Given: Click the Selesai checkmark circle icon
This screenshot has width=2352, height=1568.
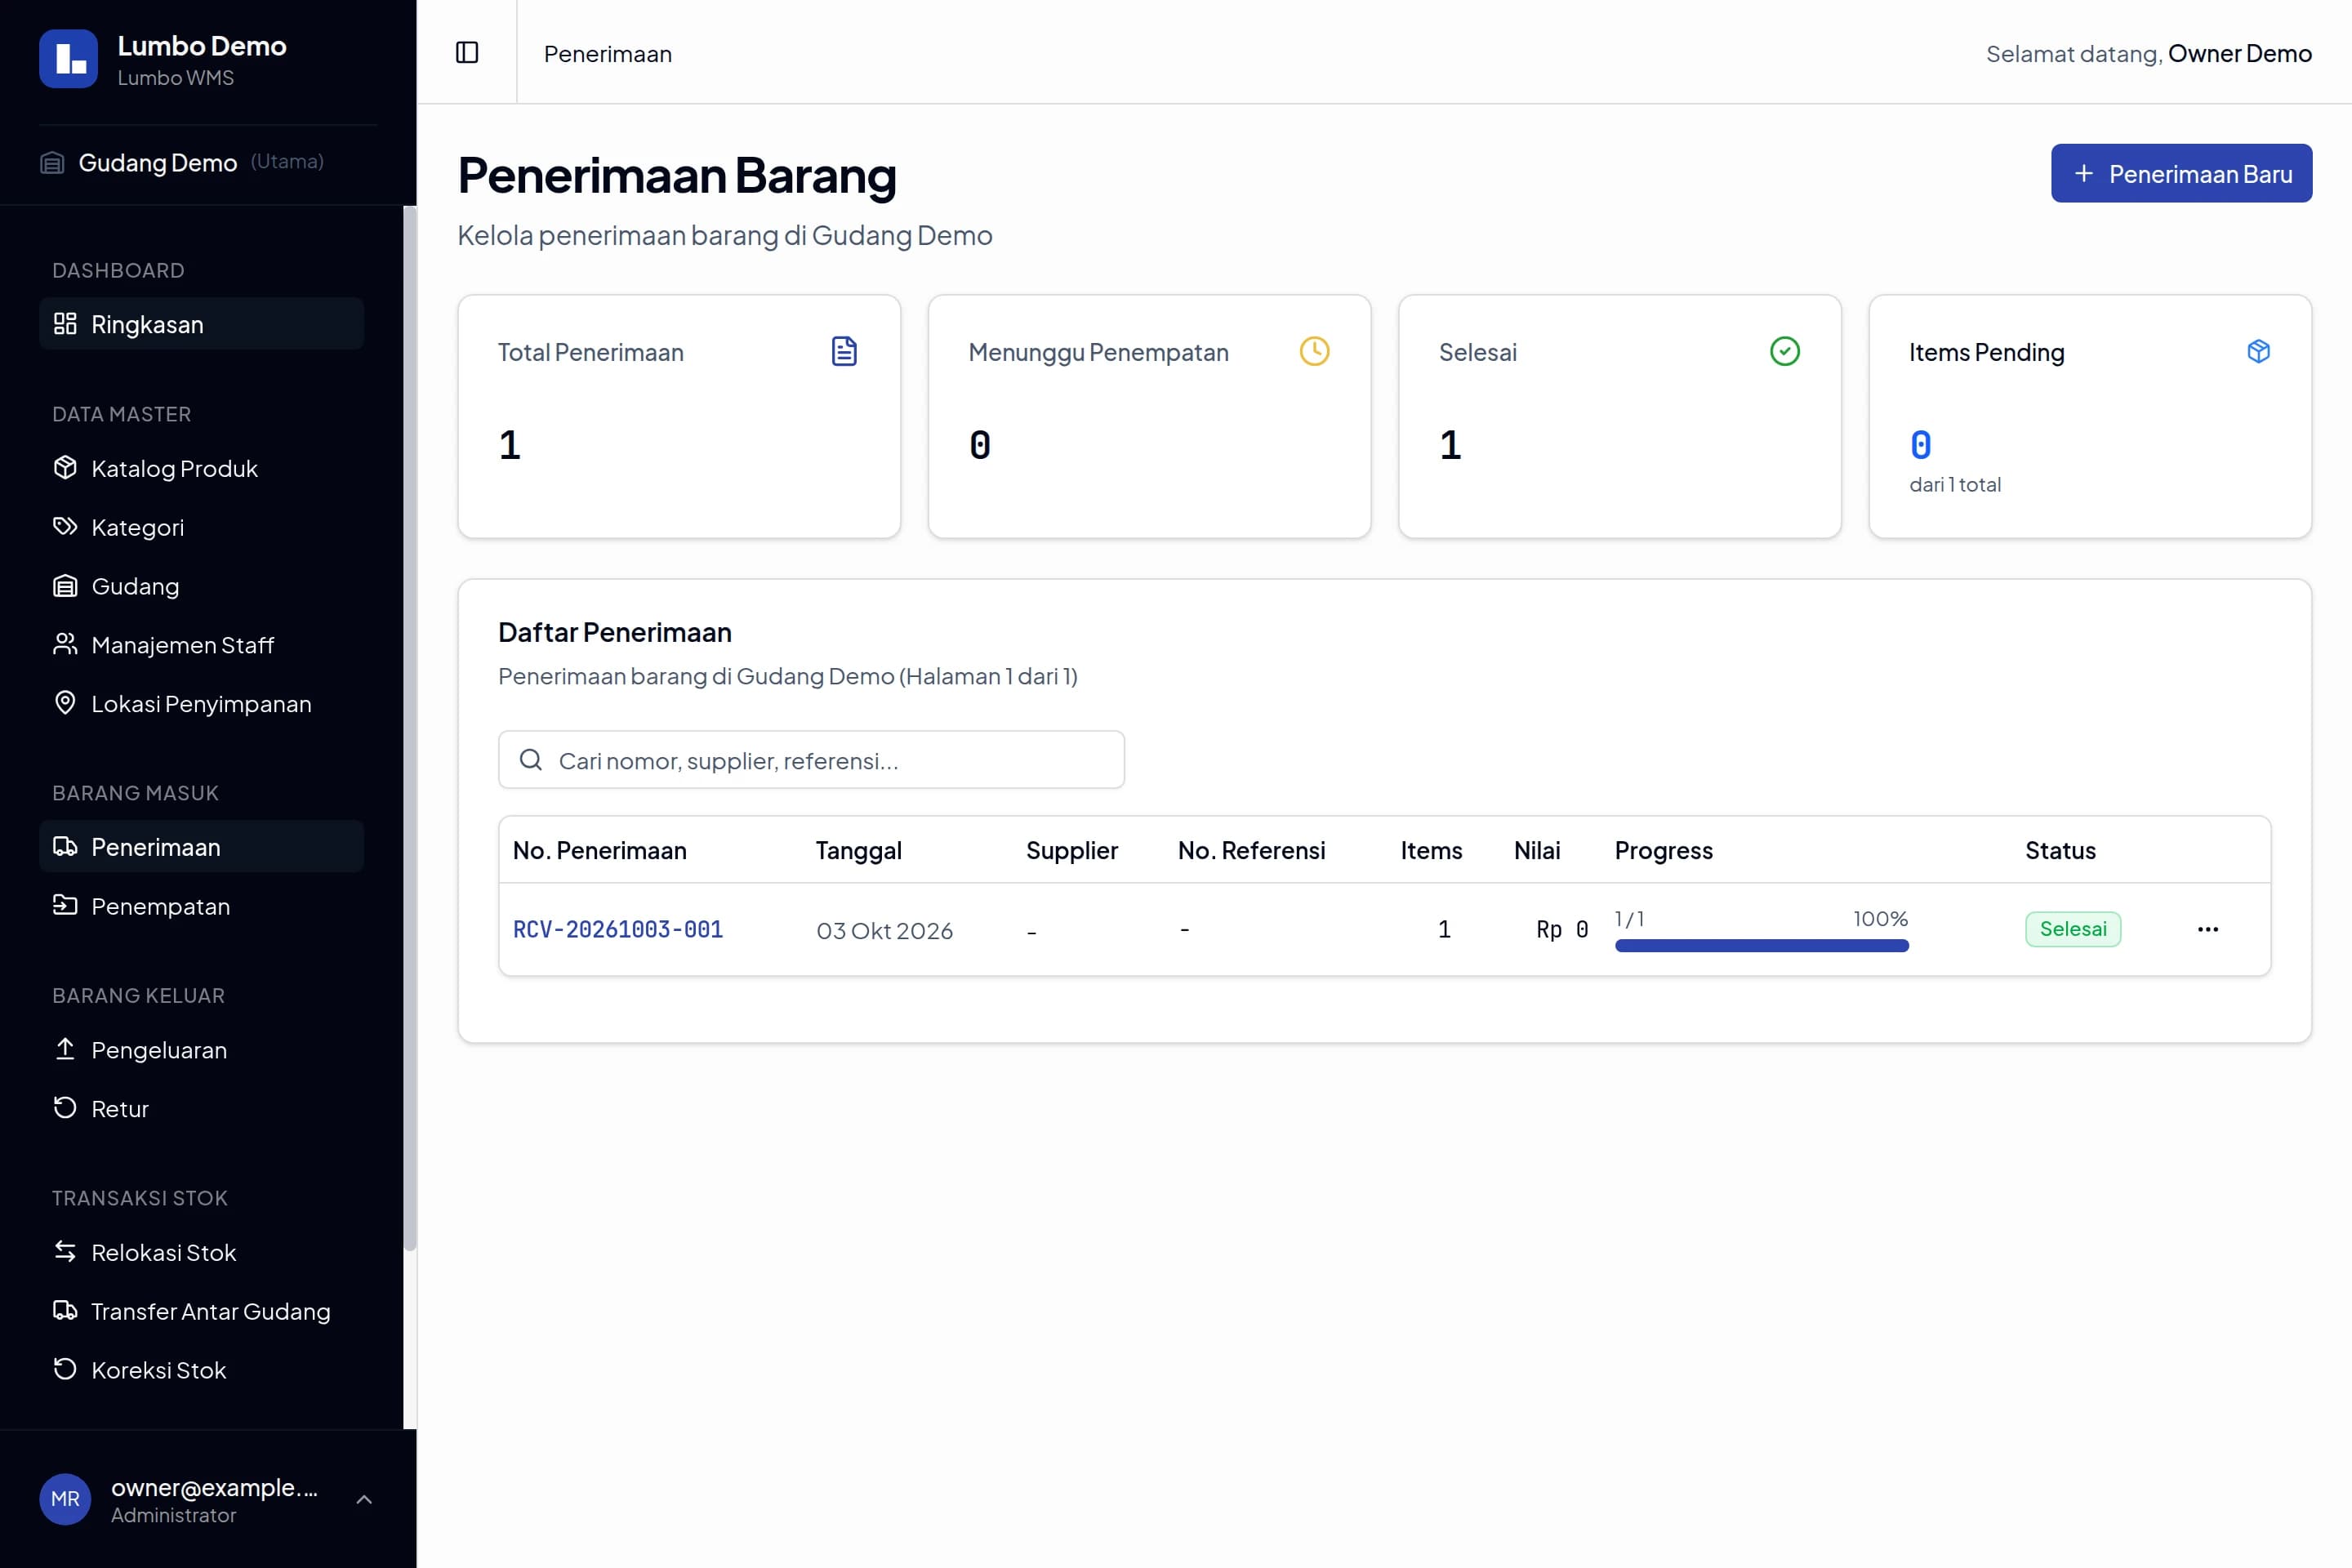Looking at the screenshot, I should coord(1785,351).
